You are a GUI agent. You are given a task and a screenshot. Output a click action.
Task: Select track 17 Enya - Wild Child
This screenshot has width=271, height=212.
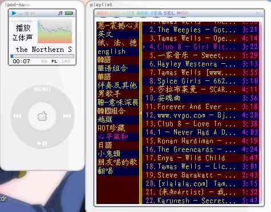point(201,158)
